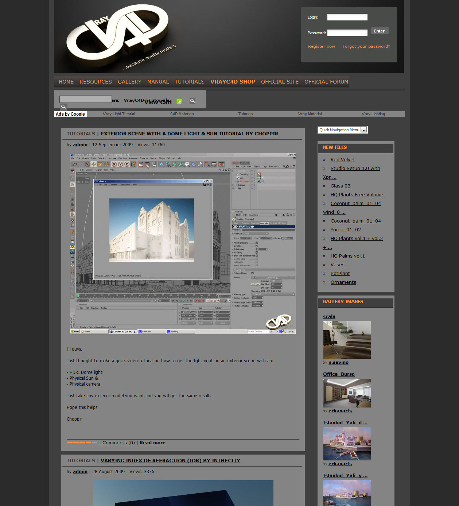Open the HQ Palms vol.1 file link
The height and width of the screenshot is (506, 459).
point(348,256)
